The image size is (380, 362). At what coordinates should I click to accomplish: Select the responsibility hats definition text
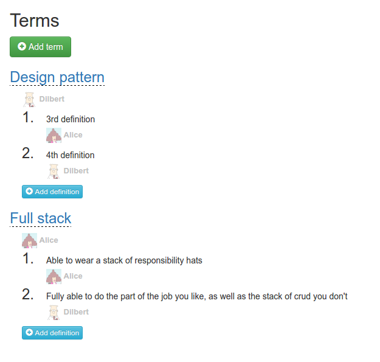(x=124, y=260)
